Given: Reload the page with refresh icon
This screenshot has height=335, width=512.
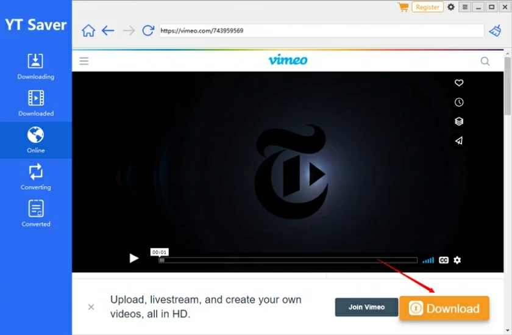Looking at the screenshot, I should point(148,31).
